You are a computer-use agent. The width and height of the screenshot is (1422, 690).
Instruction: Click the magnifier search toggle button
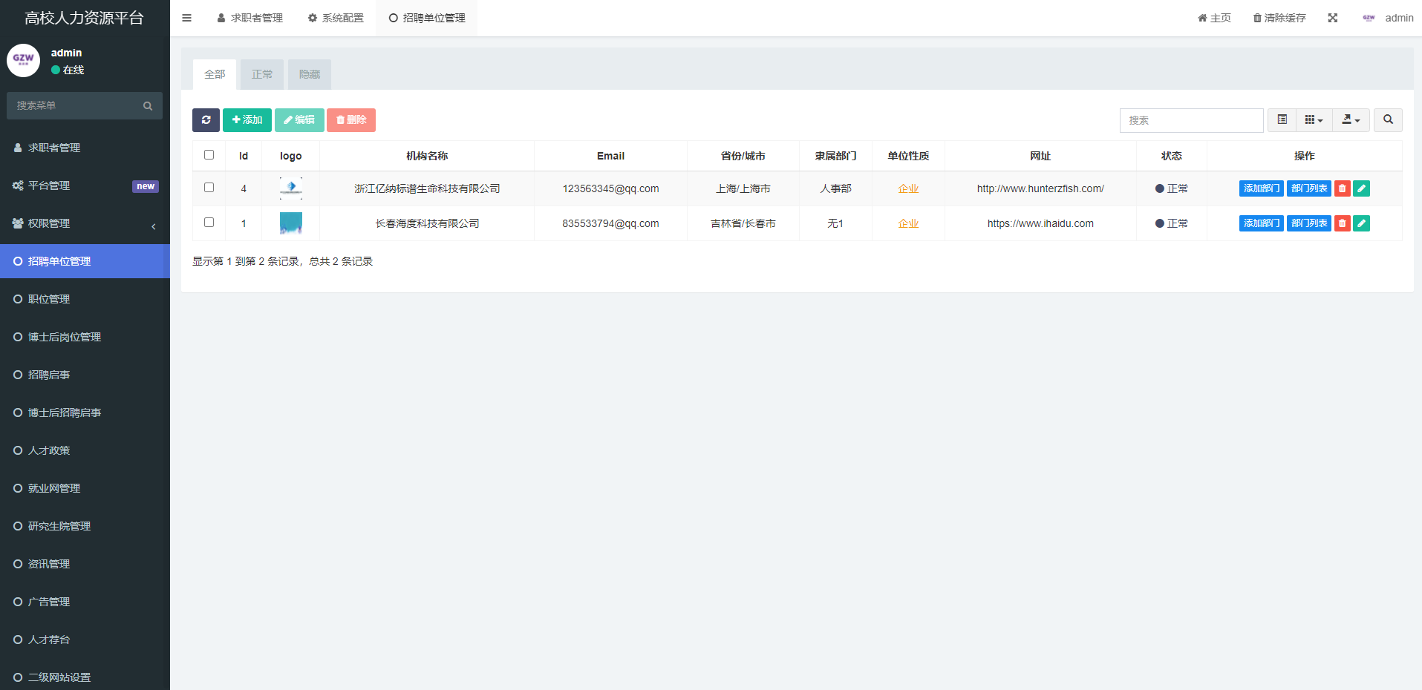pos(1388,120)
